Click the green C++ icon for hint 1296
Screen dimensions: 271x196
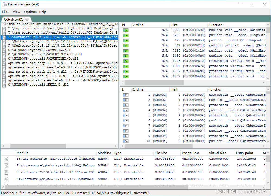pos(126,61)
